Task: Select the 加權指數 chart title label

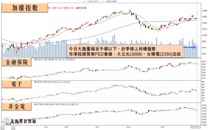Action: 25,8
